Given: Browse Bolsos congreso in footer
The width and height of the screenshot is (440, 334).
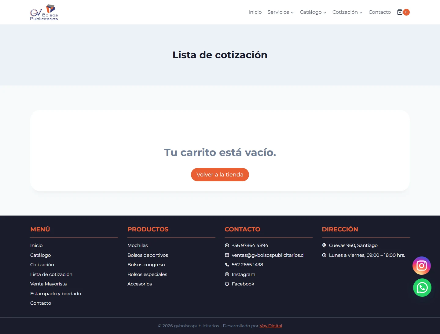Looking at the screenshot, I should coord(146,265).
